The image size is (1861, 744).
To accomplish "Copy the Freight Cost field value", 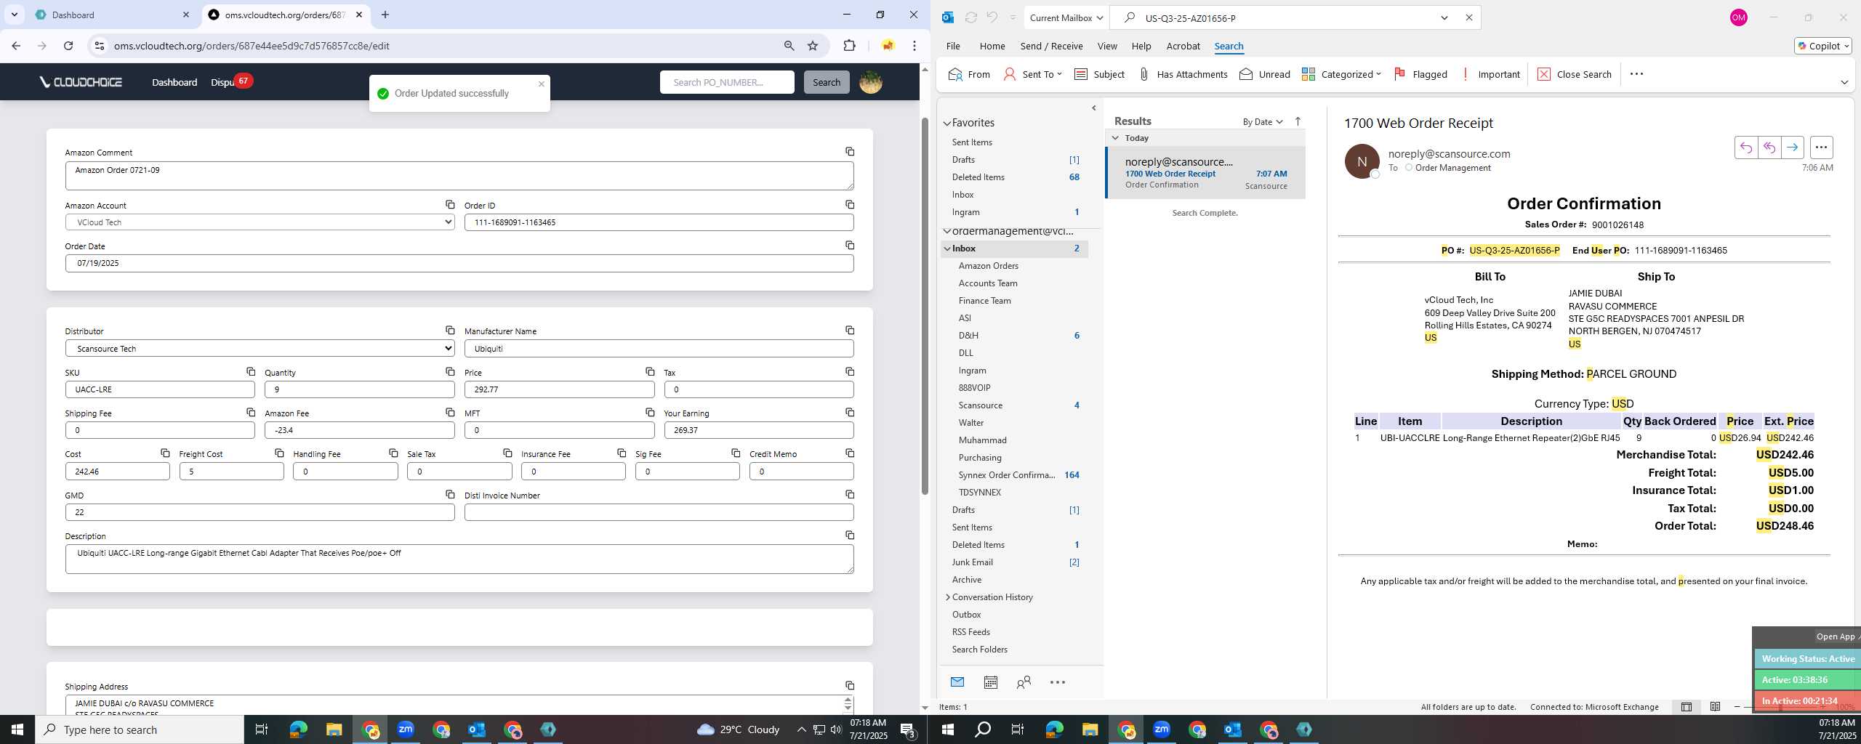I will (279, 453).
